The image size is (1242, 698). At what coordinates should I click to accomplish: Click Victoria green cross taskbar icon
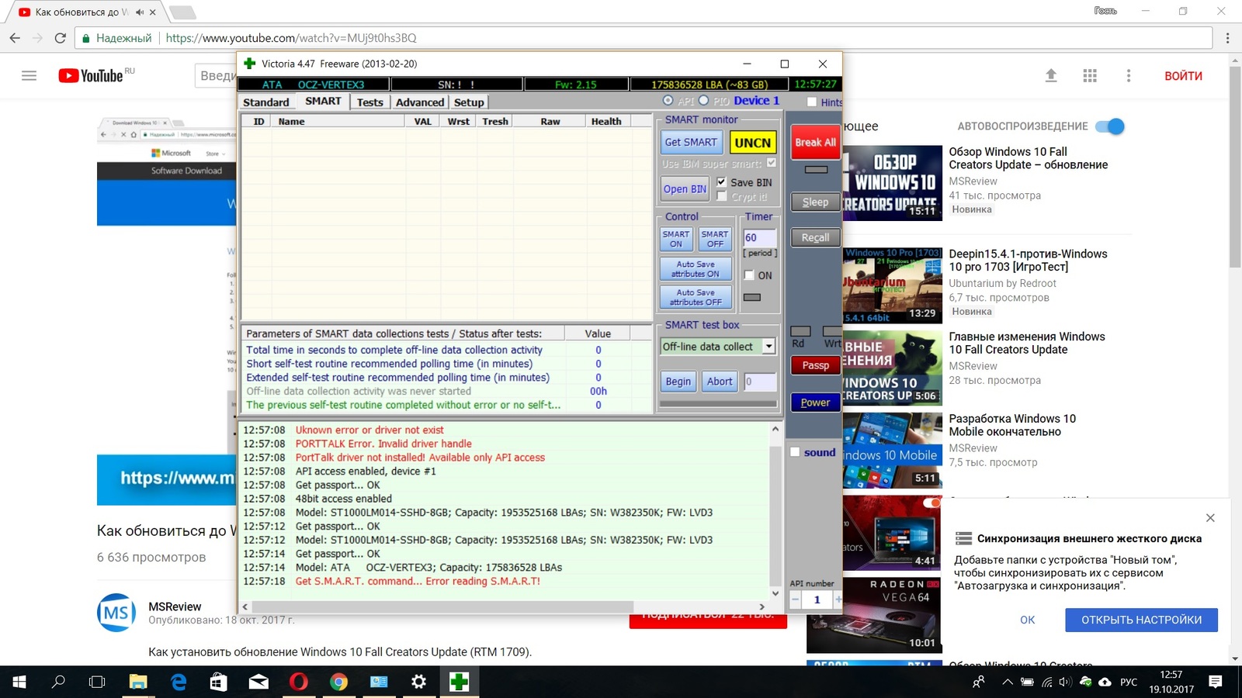[x=459, y=682]
